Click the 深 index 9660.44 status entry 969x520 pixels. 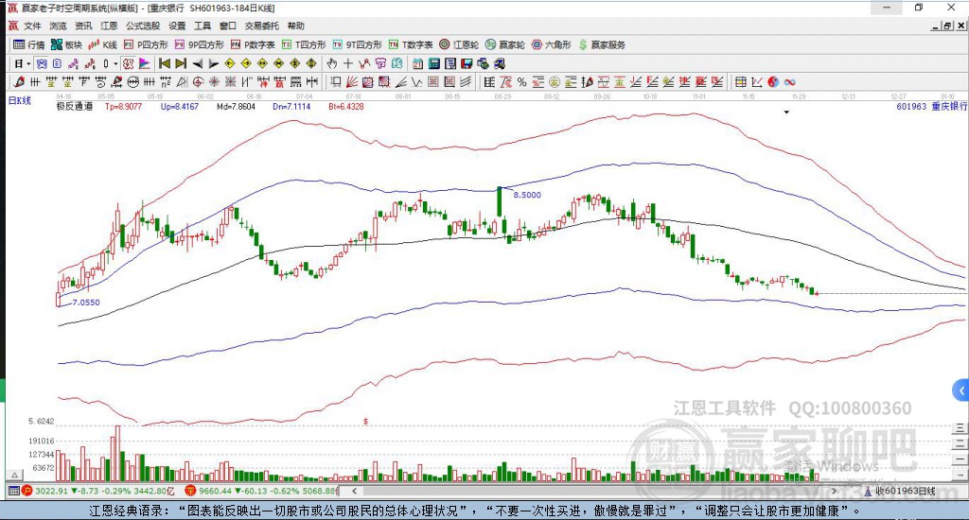coord(261,491)
